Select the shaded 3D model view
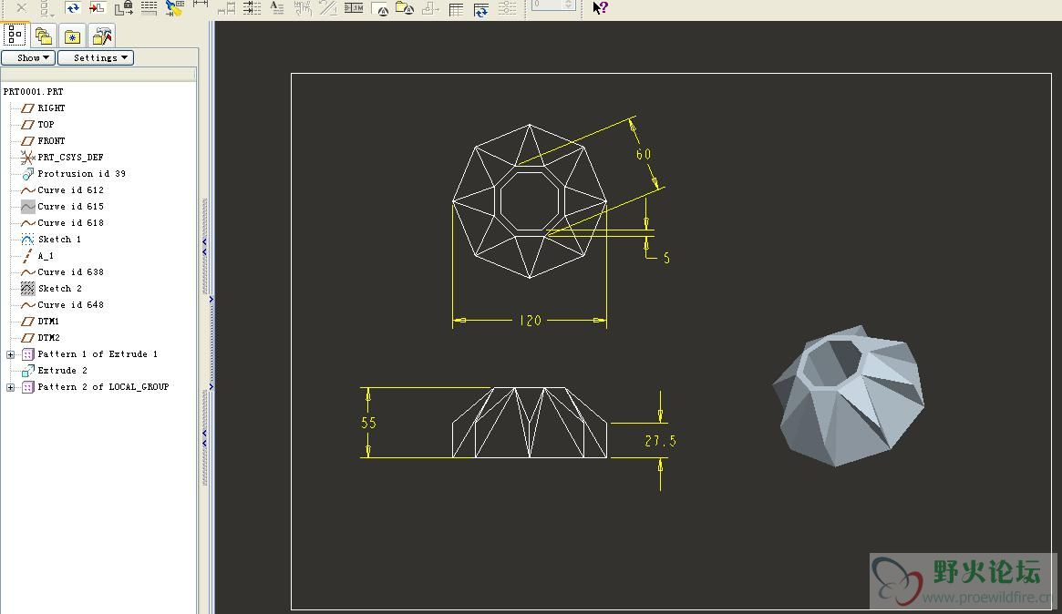Viewport: 1062px width, 614px height. point(849,396)
